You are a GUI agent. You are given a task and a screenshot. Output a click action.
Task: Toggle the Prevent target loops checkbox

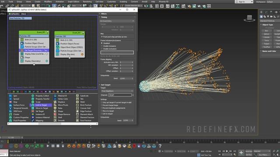pyautogui.click(x=102, y=105)
